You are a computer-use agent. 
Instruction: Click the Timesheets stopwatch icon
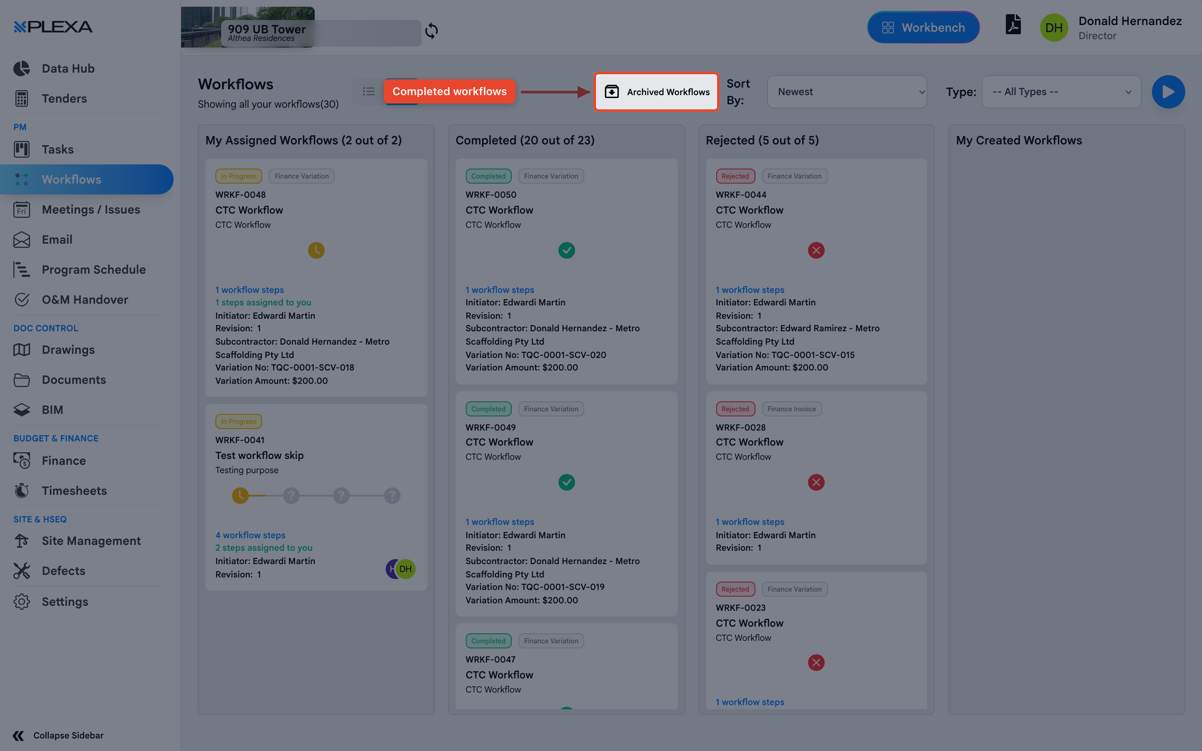(x=21, y=491)
